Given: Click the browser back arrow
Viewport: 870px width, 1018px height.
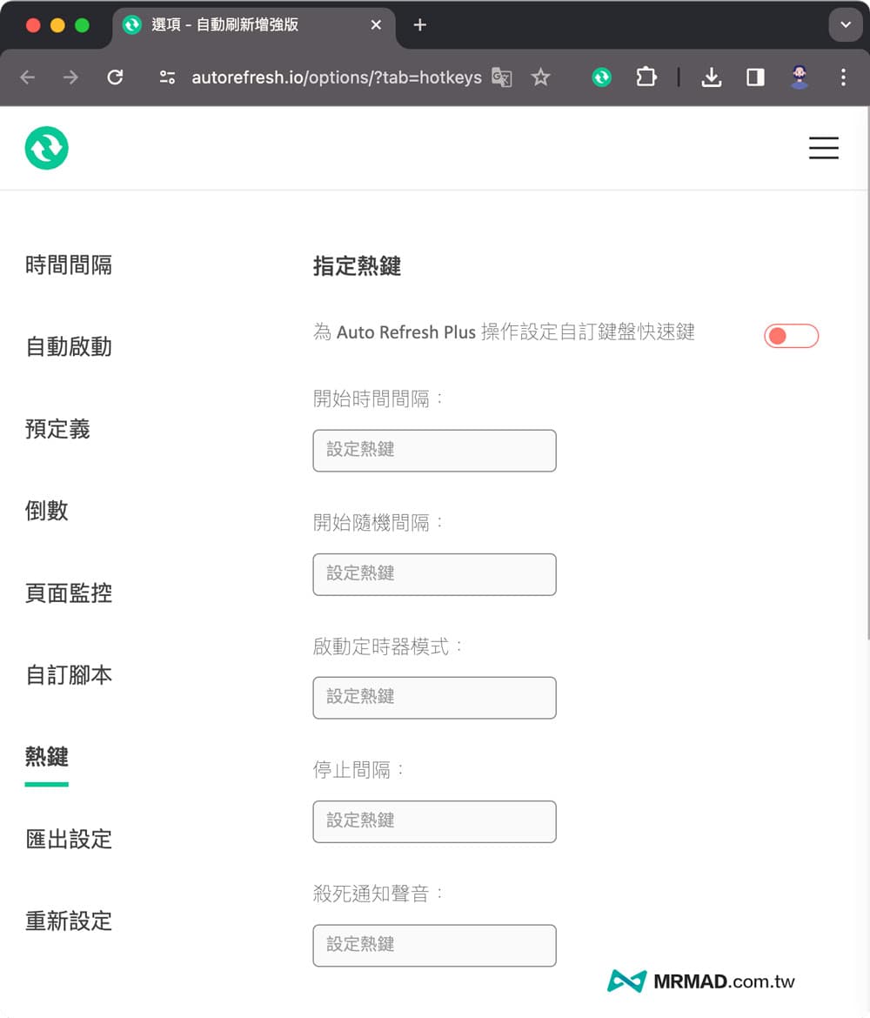Looking at the screenshot, I should click(x=27, y=78).
